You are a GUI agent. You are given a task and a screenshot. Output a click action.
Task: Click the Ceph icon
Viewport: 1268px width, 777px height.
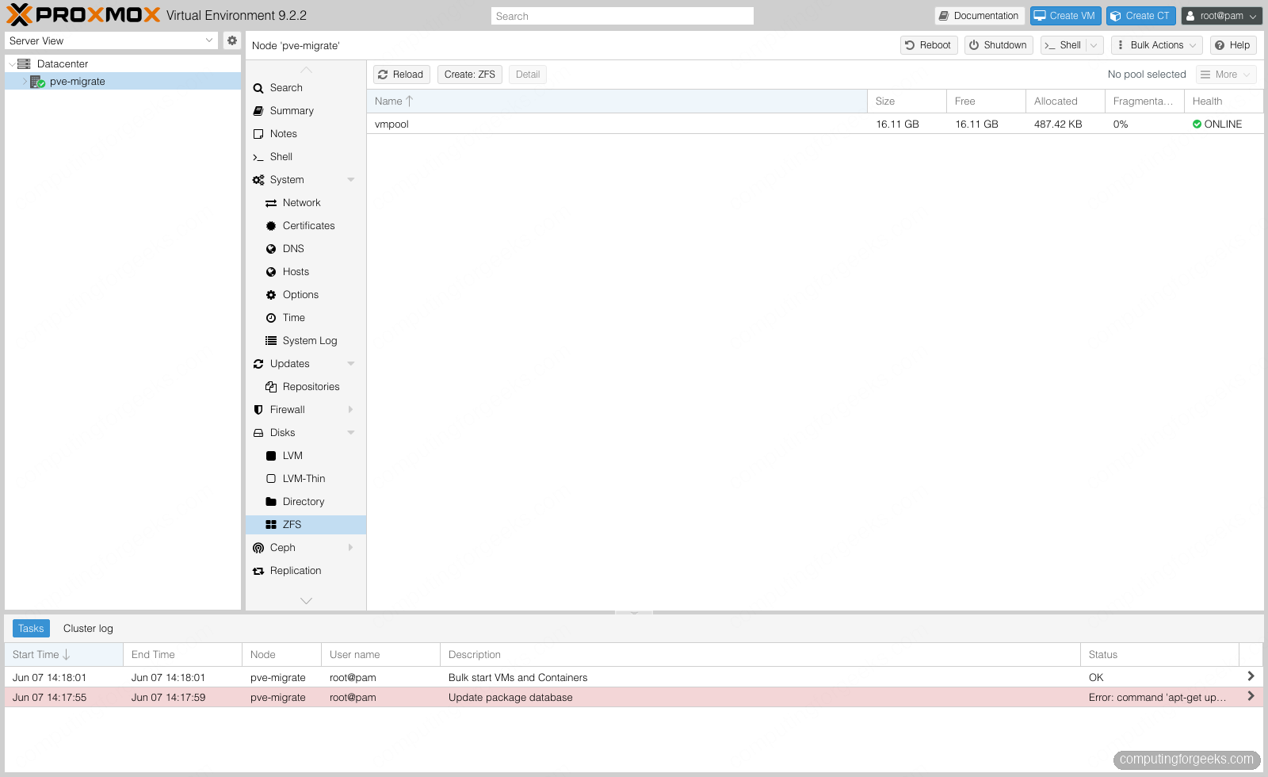258,548
